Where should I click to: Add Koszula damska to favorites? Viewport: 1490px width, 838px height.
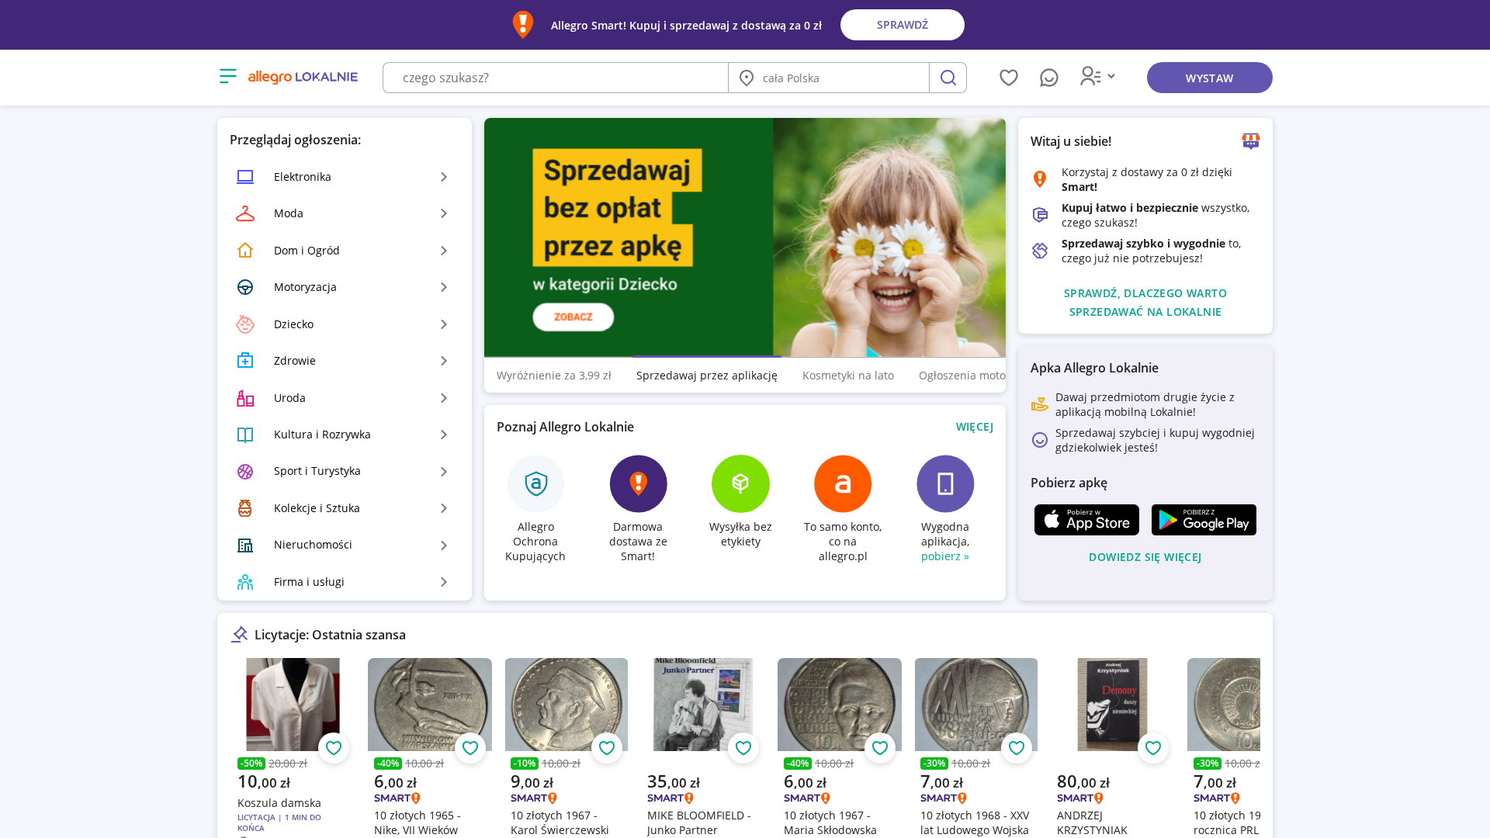pyautogui.click(x=334, y=748)
